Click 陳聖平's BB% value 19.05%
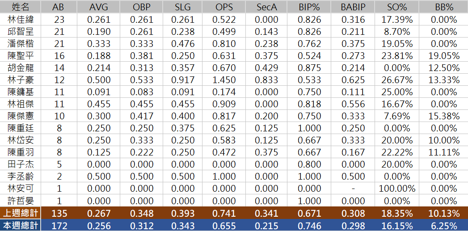The height and width of the screenshot is (231, 468). point(444,56)
